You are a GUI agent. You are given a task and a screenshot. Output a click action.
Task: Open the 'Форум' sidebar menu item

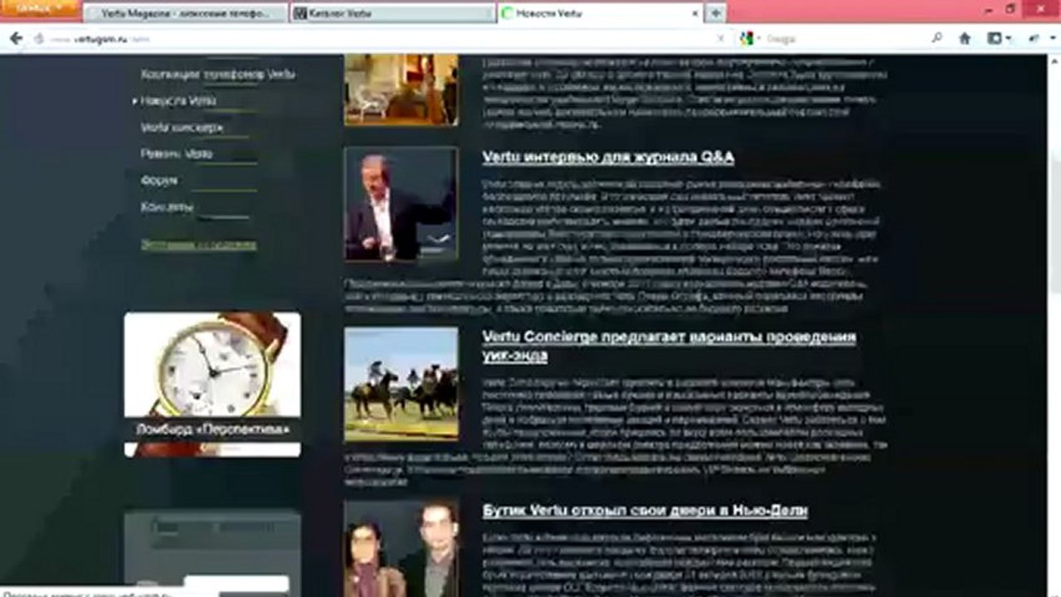coord(158,181)
